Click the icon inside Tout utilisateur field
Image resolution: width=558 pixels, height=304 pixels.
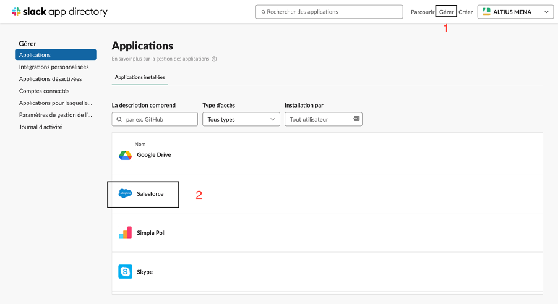point(356,119)
